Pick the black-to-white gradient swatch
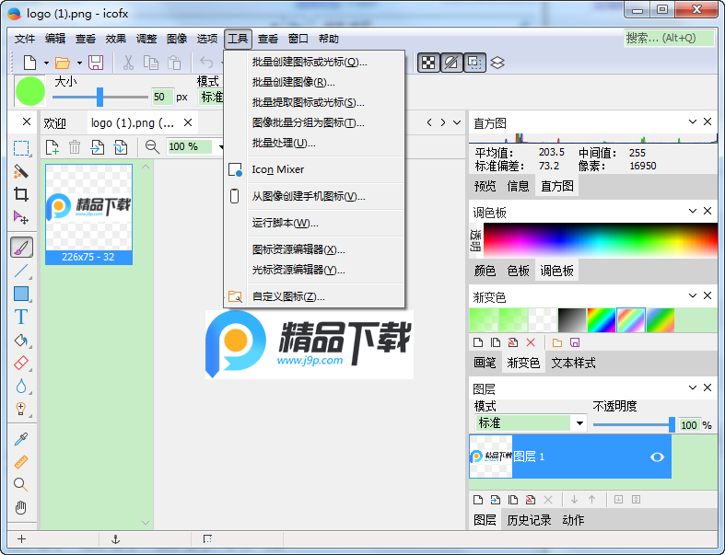The height and width of the screenshot is (555, 725). [x=572, y=320]
